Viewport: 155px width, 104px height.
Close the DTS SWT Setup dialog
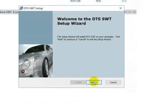click(x=120, y=8)
